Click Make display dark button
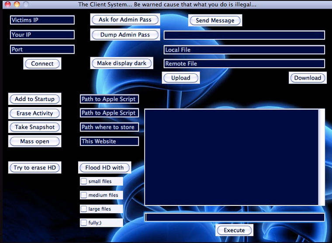Viewport: 332px width, 243px height. click(121, 63)
